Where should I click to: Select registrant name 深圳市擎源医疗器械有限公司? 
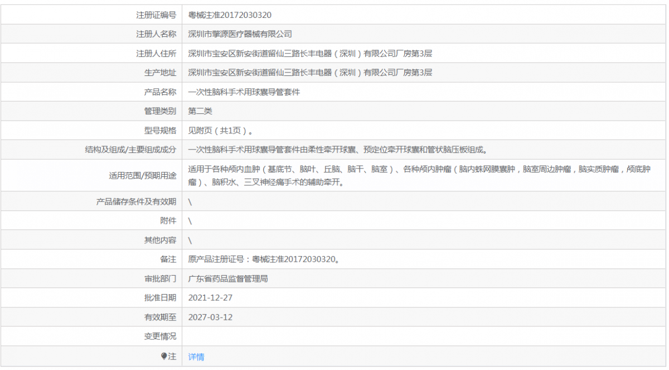[x=240, y=34]
